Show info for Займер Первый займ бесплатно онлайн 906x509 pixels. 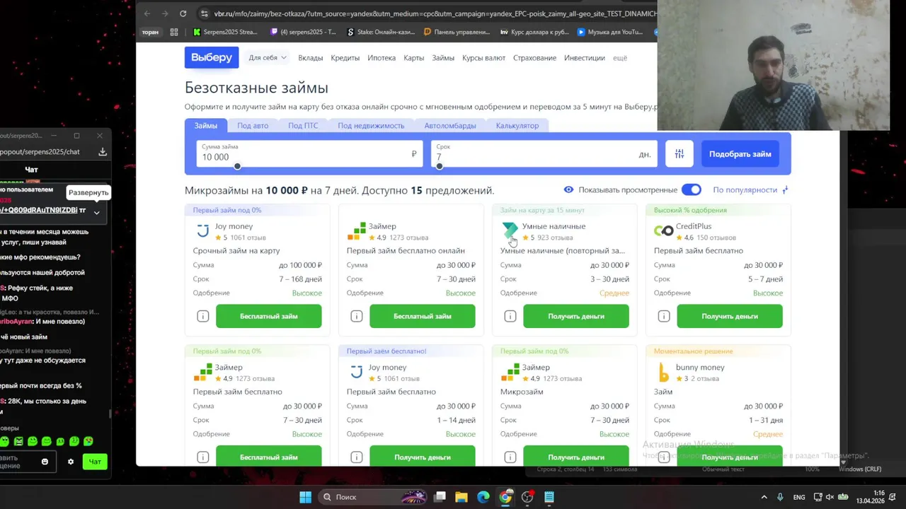point(356,316)
